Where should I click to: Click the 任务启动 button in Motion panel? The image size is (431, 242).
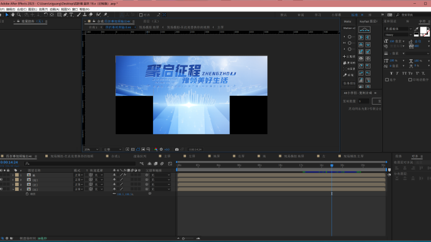pos(348,83)
